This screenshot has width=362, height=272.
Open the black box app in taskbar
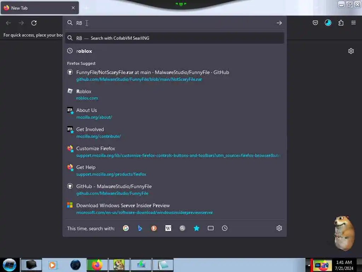coord(31,265)
